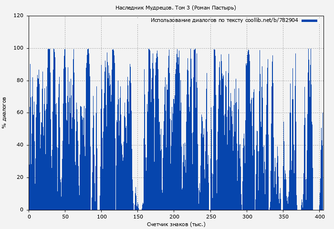Screen dimensions: 334x229
Task: Click the 400 tick label on x-axis
Action: (x=319, y=216)
